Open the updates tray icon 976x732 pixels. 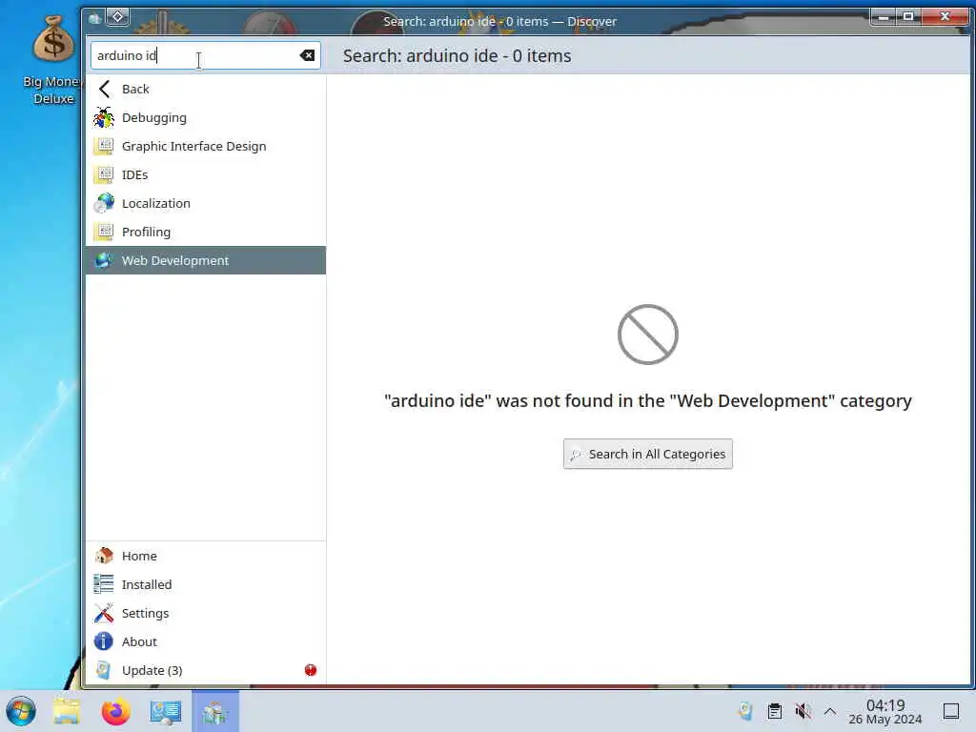pos(745,711)
